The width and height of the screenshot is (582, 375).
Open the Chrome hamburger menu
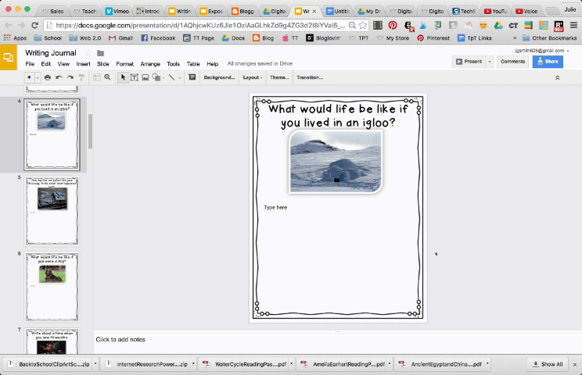[573, 25]
